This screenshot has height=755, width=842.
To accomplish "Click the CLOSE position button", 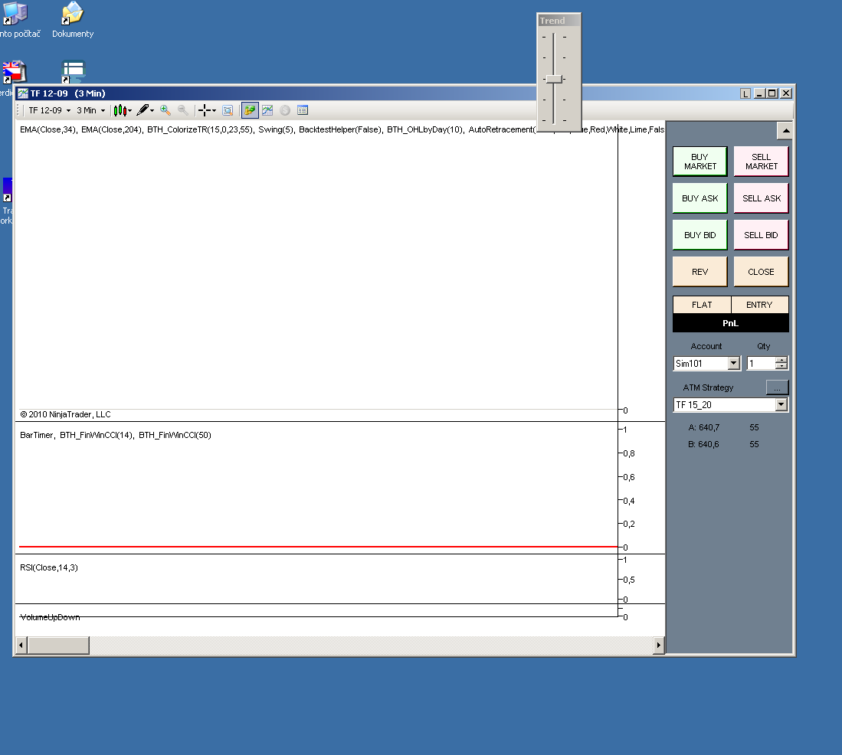I will (x=761, y=272).
